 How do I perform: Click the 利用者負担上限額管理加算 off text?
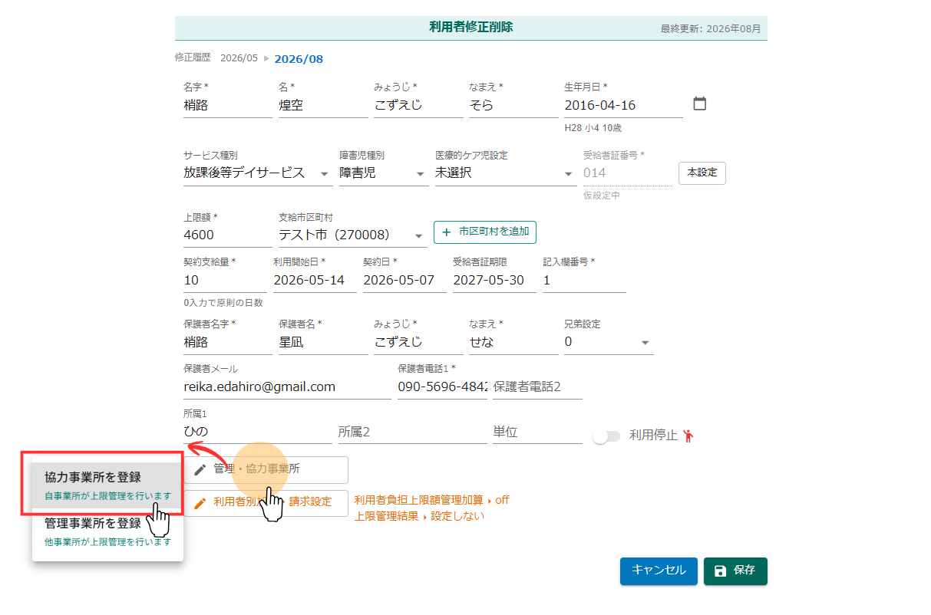point(431,500)
